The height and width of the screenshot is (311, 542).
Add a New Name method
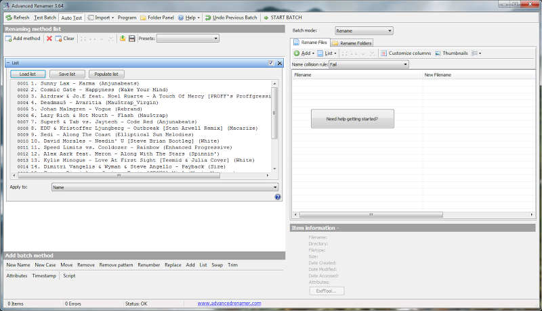(18, 265)
